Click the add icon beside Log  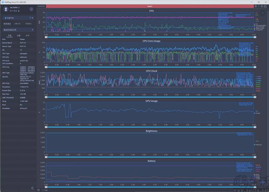click(39, 190)
